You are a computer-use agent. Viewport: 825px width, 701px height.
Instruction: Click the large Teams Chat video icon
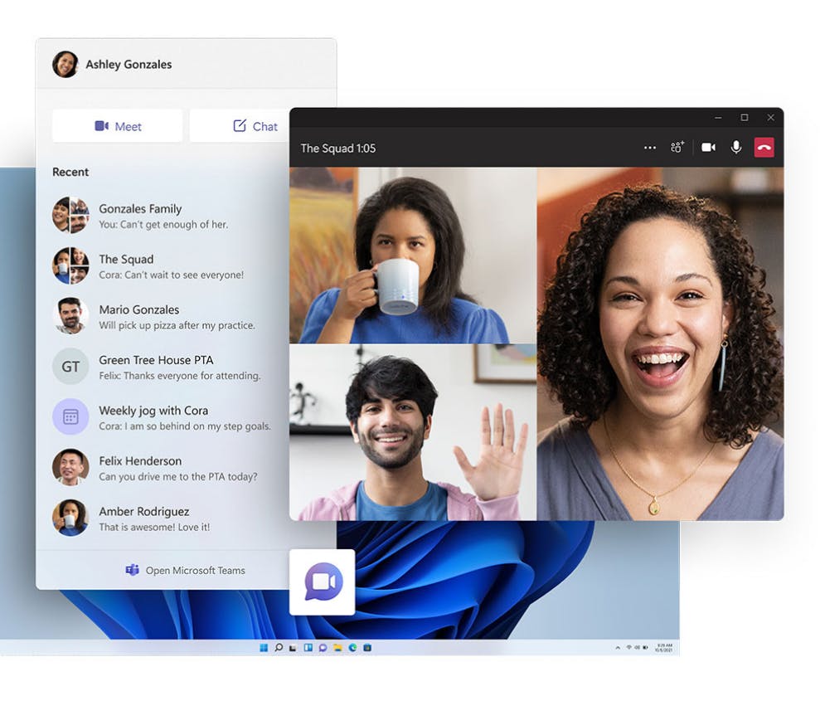pos(323,582)
